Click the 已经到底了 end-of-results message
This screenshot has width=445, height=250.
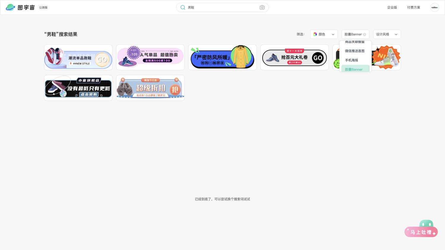pos(223,199)
